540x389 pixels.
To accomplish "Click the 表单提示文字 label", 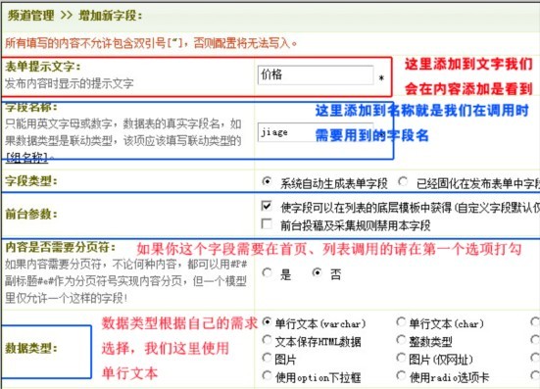I will point(42,67).
